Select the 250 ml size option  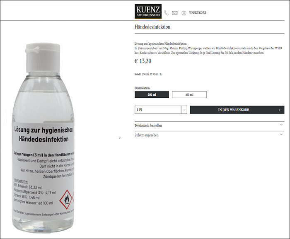pos(152,94)
